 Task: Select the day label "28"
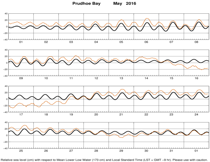click(x=96, y=151)
